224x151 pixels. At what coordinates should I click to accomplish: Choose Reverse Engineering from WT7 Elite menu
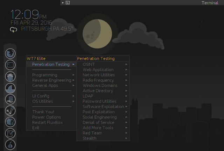pyautogui.click(x=51, y=80)
